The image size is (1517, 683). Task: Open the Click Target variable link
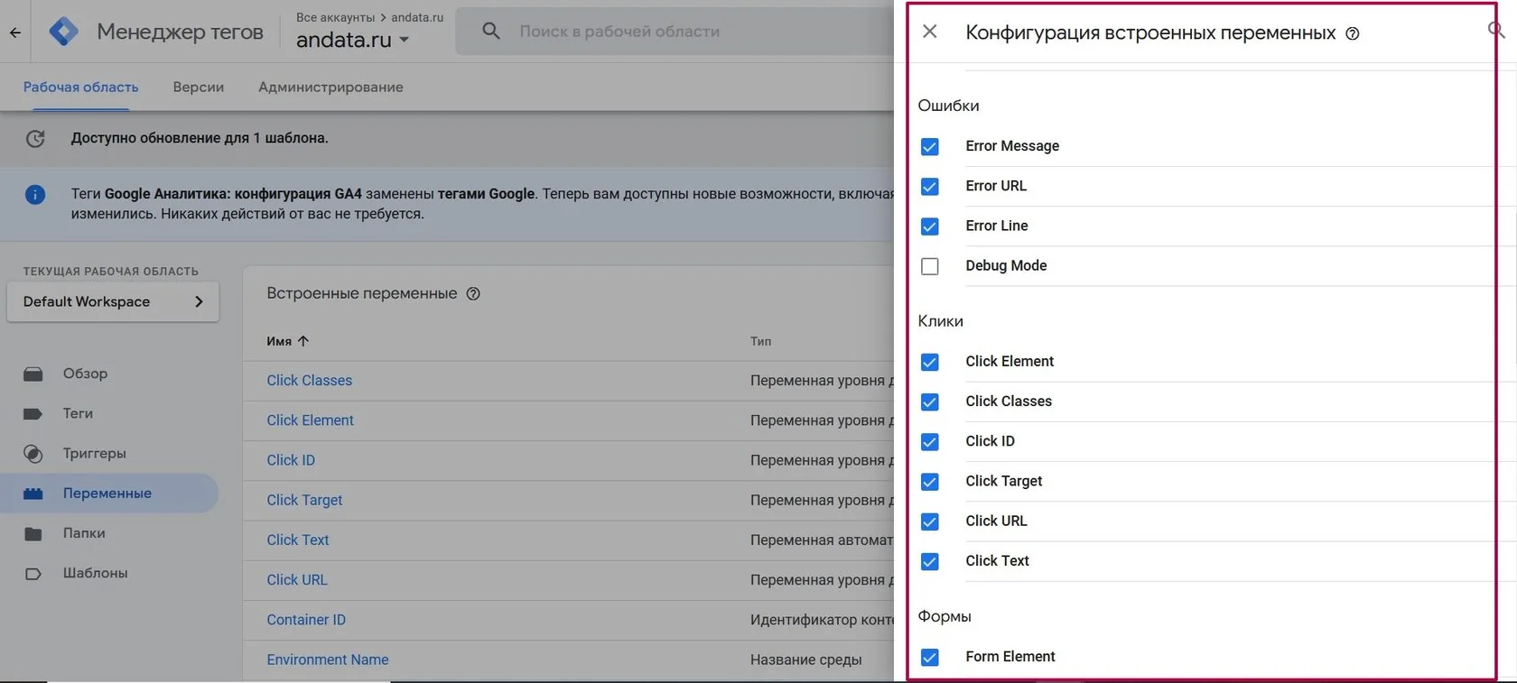point(304,500)
